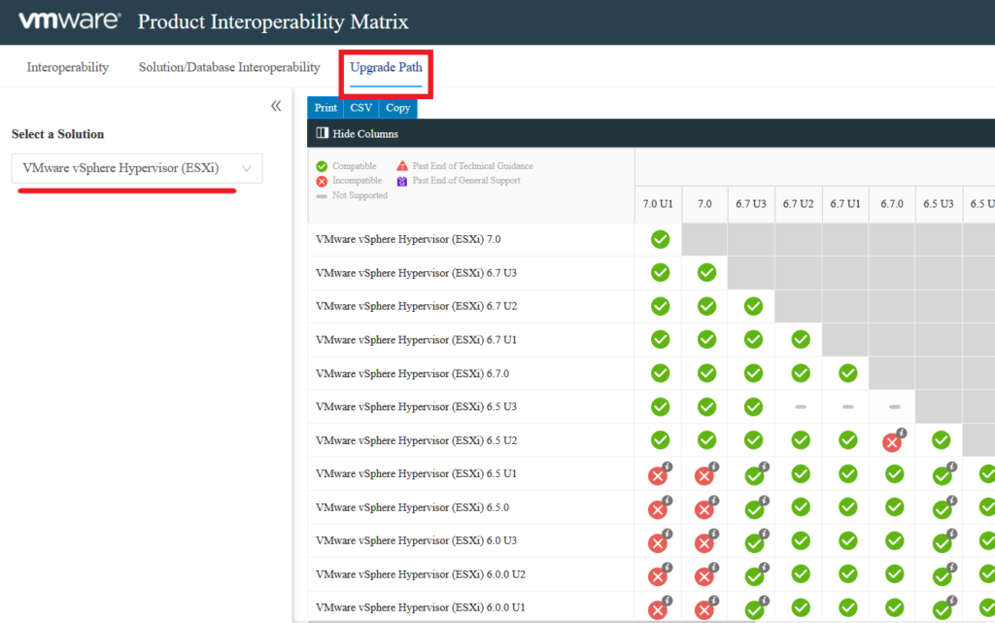Click not-supported dash for ESXi 6.5 U3 under 6.7 U2
The height and width of the screenshot is (623, 995).
[x=801, y=407]
